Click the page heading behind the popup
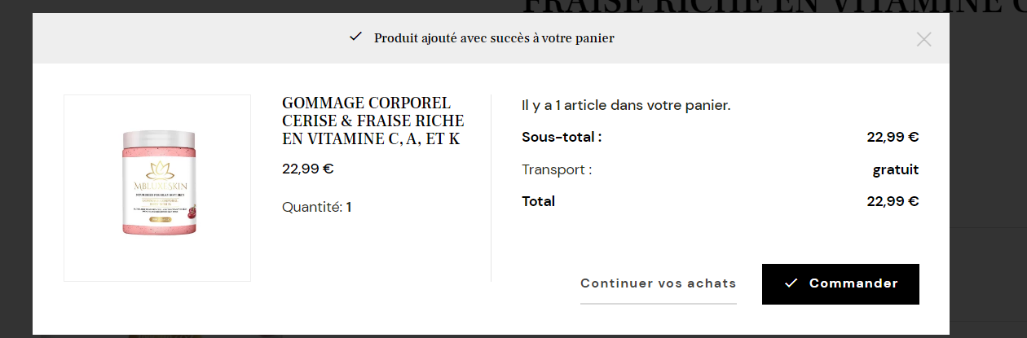Image resolution: width=1027 pixels, height=338 pixels. tap(774, 7)
